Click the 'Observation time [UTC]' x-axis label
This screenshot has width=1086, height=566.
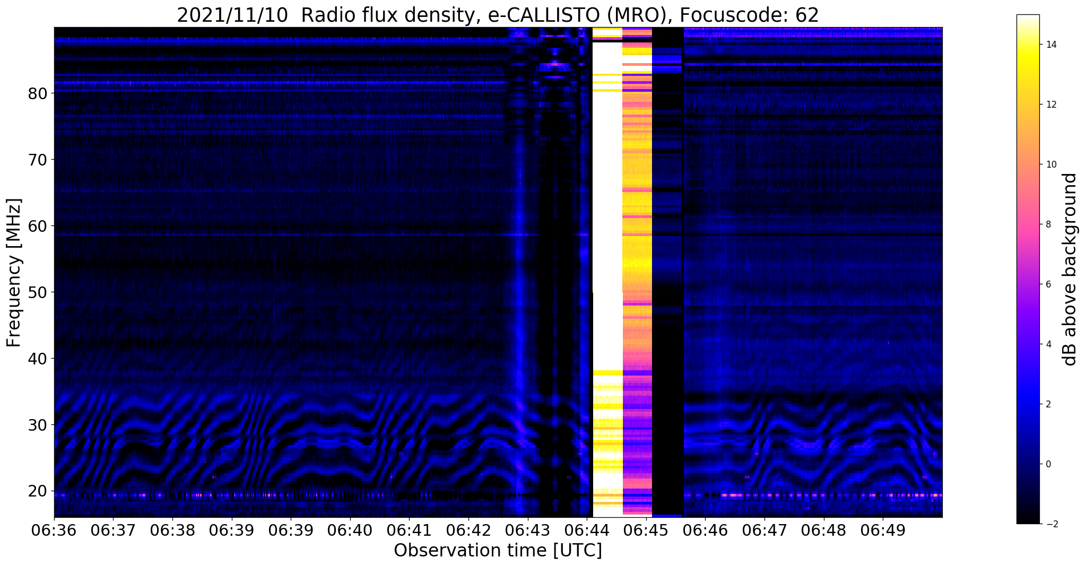click(498, 551)
